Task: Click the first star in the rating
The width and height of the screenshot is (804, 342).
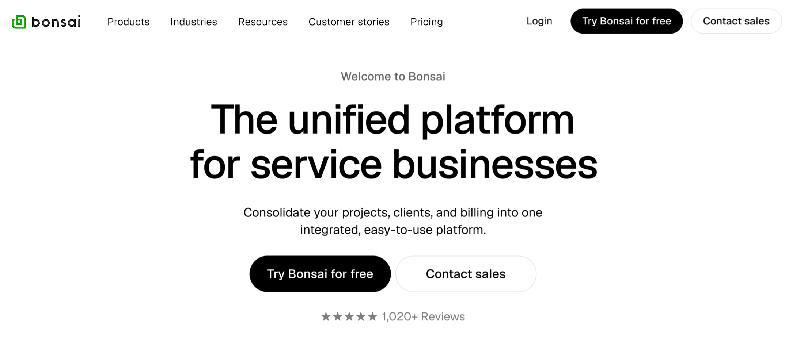Action: point(326,316)
